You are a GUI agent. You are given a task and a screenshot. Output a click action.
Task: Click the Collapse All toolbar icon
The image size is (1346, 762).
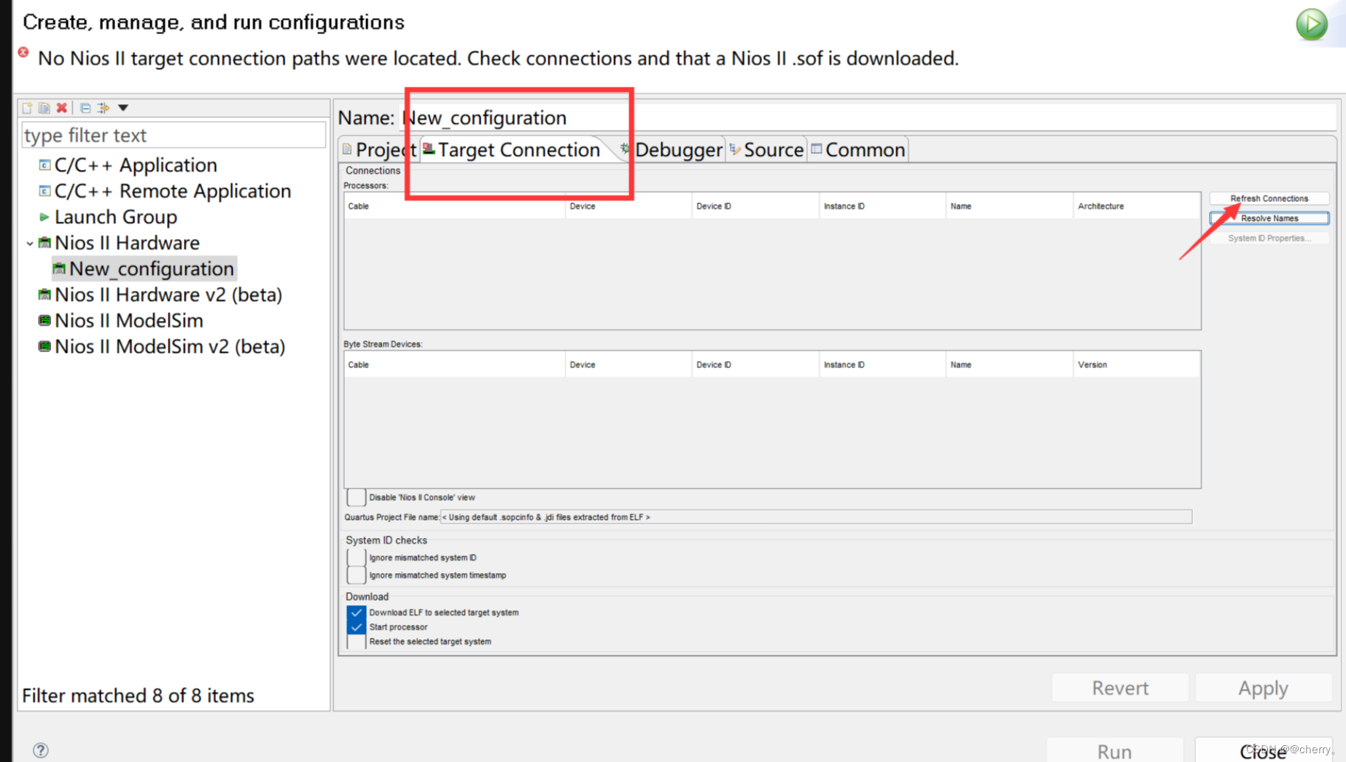[85, 108]
